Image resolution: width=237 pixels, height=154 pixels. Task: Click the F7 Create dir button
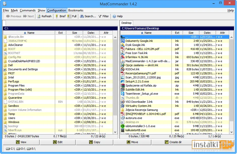(x=173, y=142)
